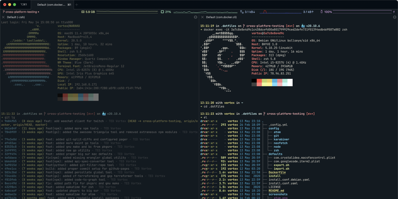
Task: Click _config.yml in the file tree
Action: coord(278,125)
